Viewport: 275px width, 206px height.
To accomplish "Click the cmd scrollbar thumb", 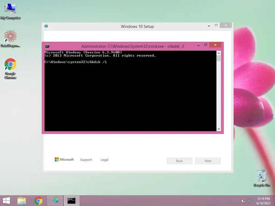I will 219,58.
